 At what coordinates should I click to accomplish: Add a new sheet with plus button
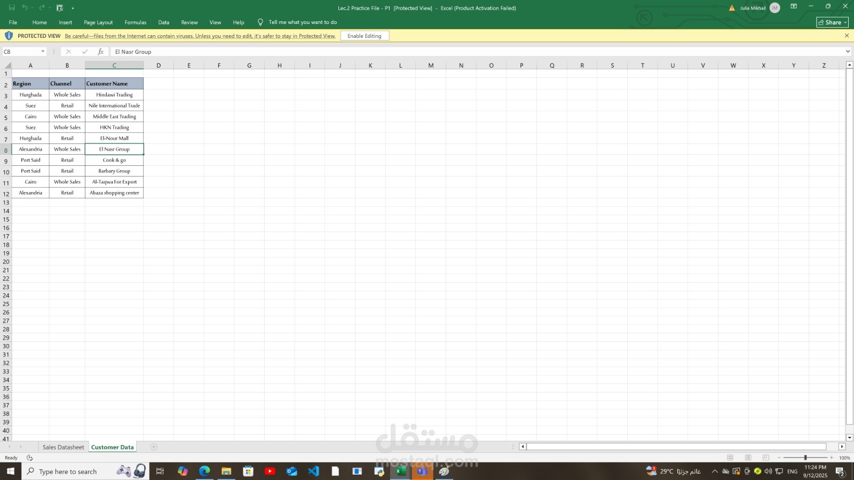tap(154, 447)
